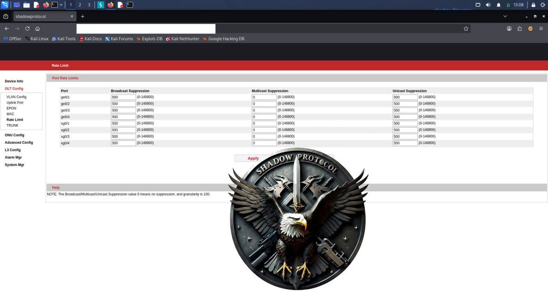
Task: Expand the Alarm Mgr section
Action: coord(13,157)
